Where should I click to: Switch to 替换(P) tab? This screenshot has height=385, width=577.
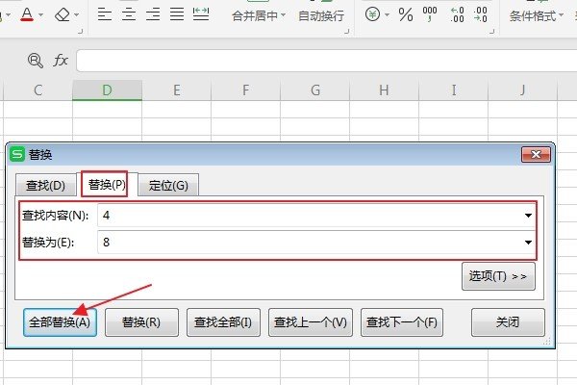coord(107,184)
